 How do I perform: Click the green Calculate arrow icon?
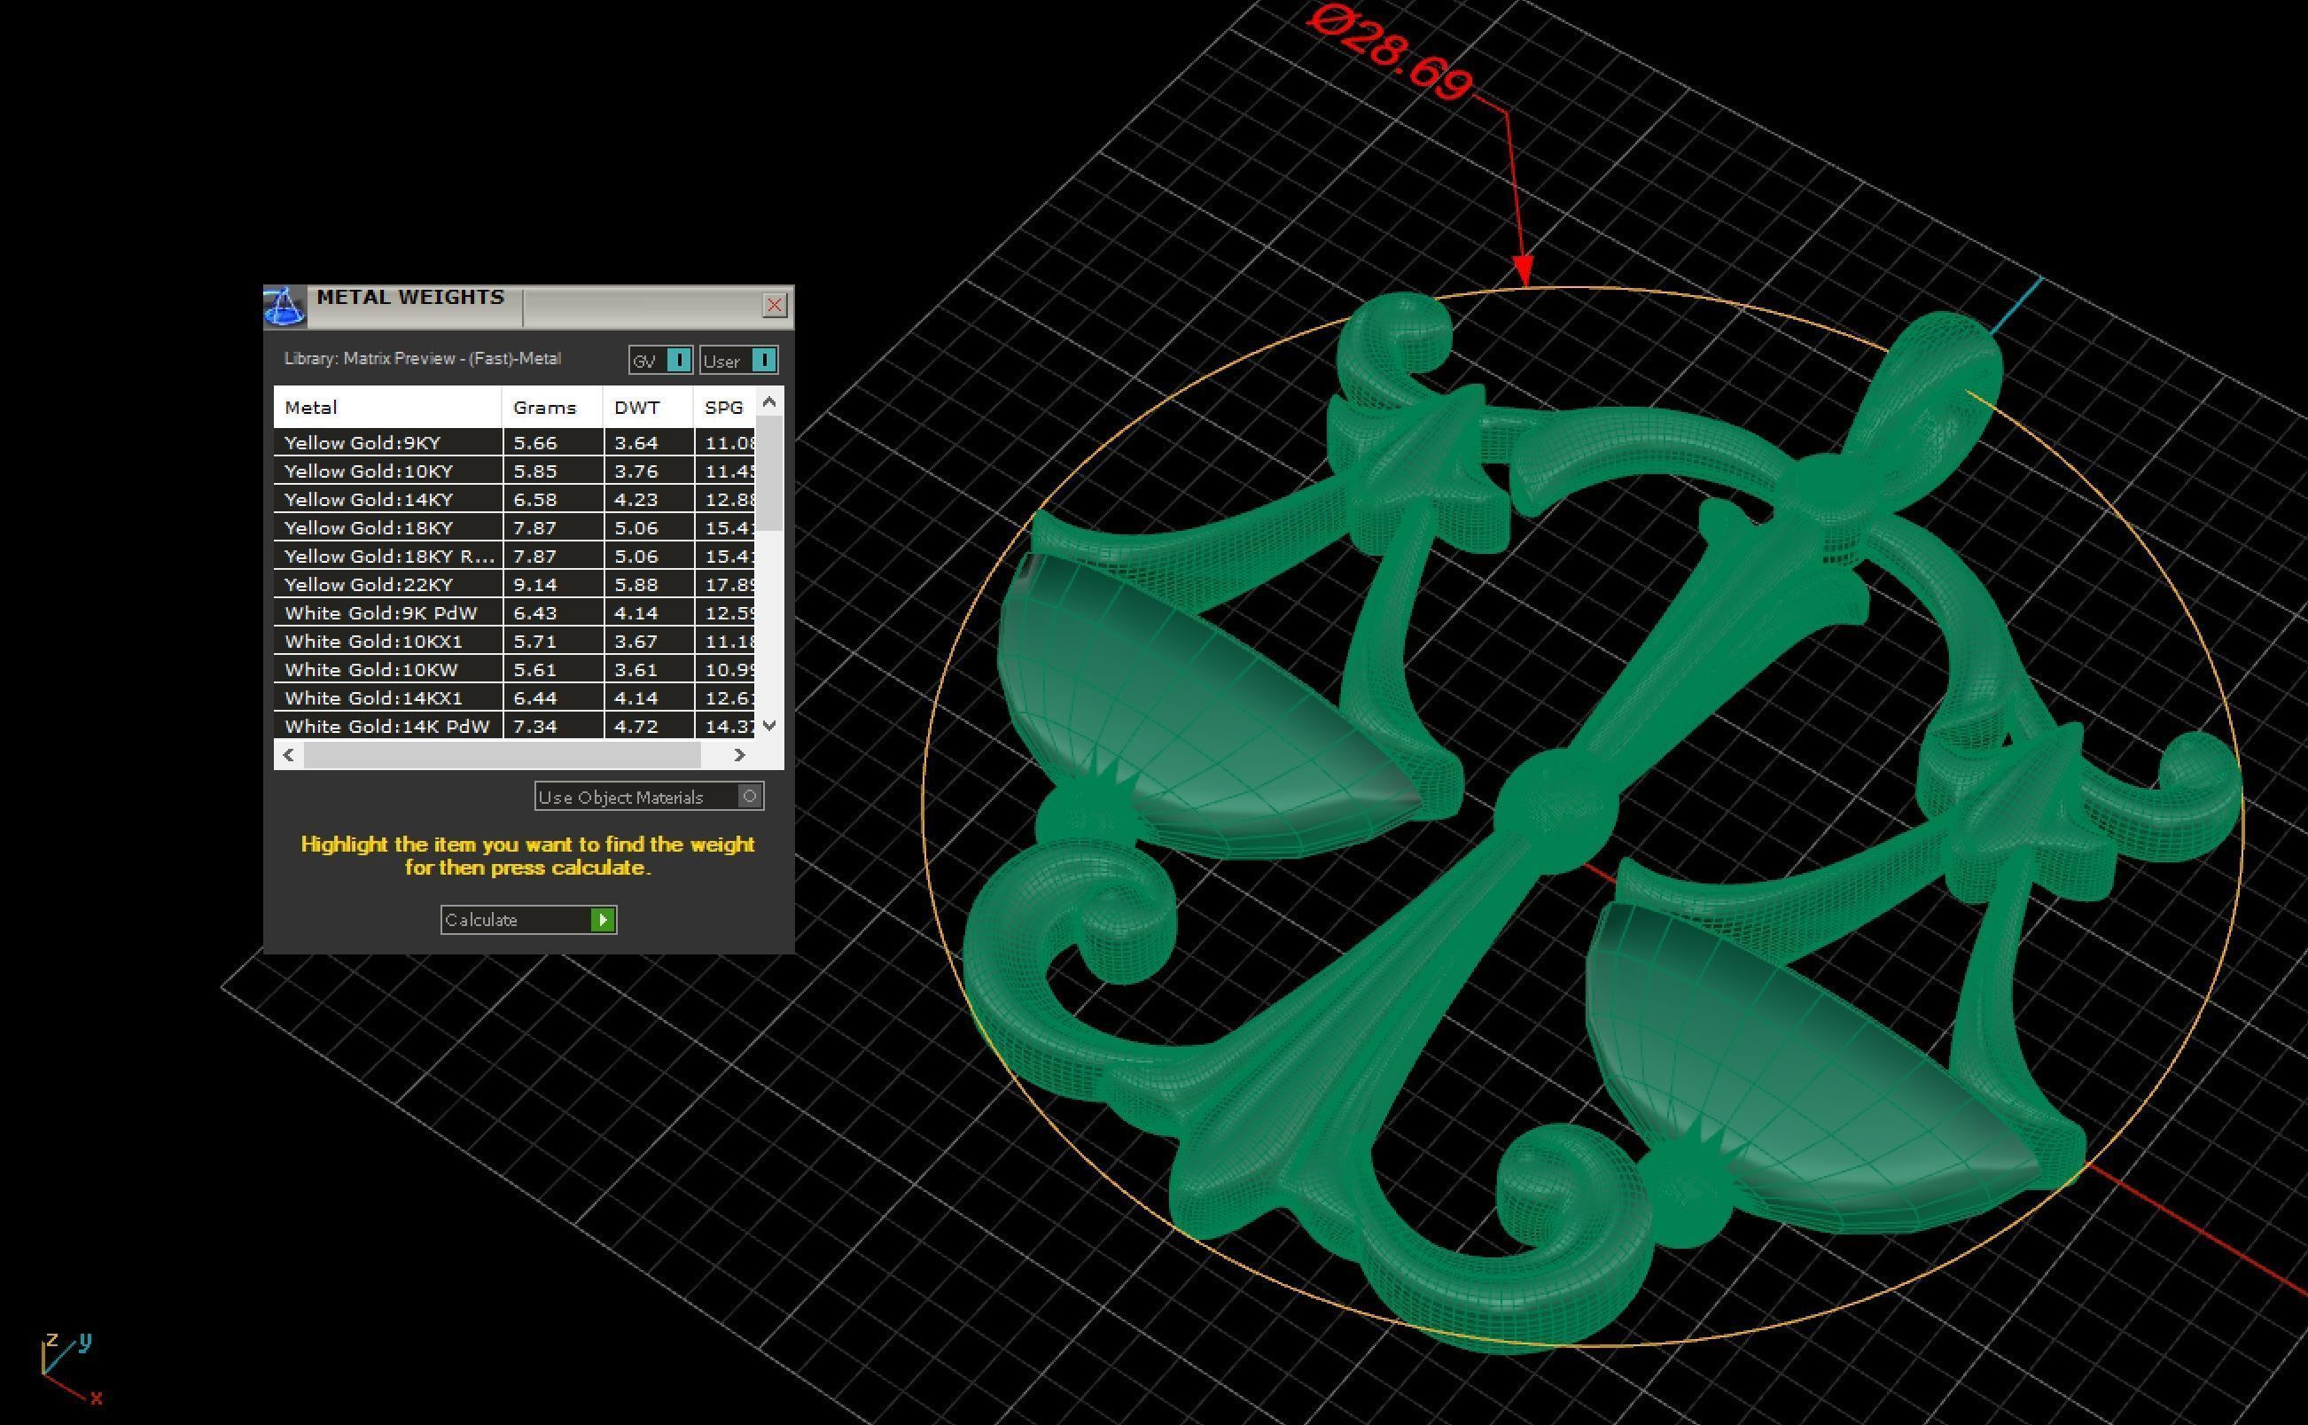[604, 920]
